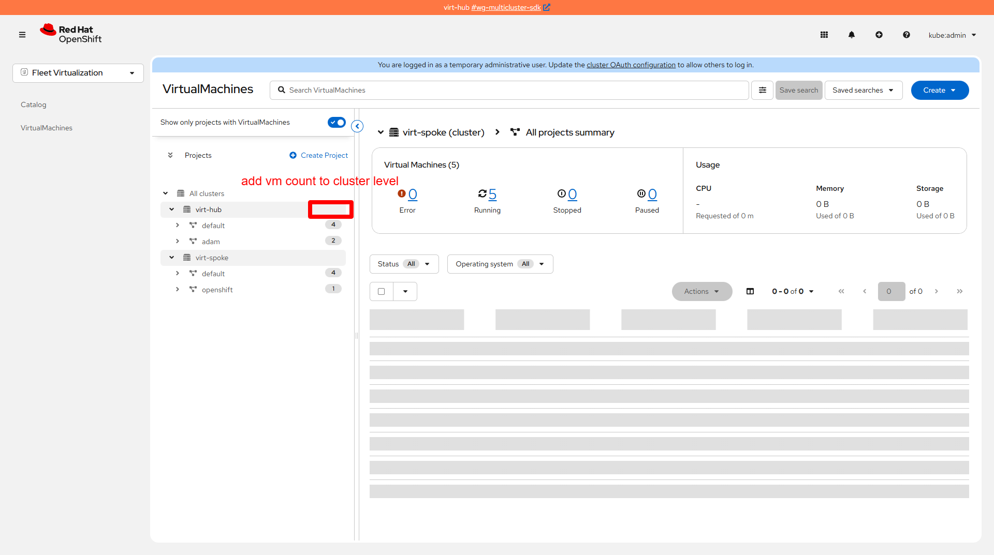Image resolution: width=994 pixels, height=555 pixels.
Task: Open the Create dropdown button
Action: (x=940, y=90)
